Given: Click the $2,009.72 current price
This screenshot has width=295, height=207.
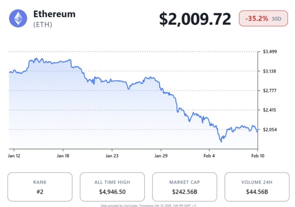Looking at the screenshot, I should click(195, 19).
